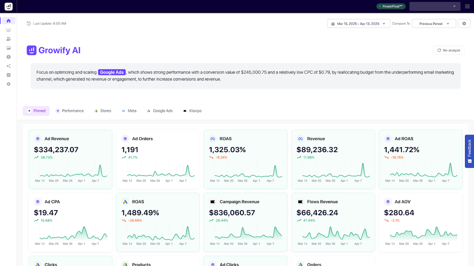Open the analytics bar-chart icon in sidebar

[8, 30]
